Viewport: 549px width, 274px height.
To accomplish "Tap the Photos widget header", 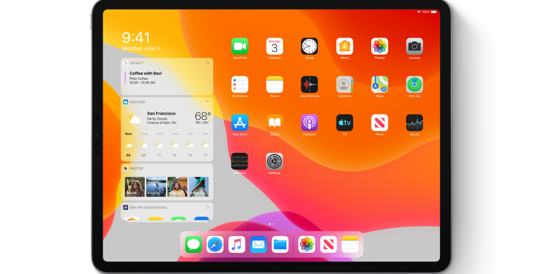I will [x=167, y=169].
